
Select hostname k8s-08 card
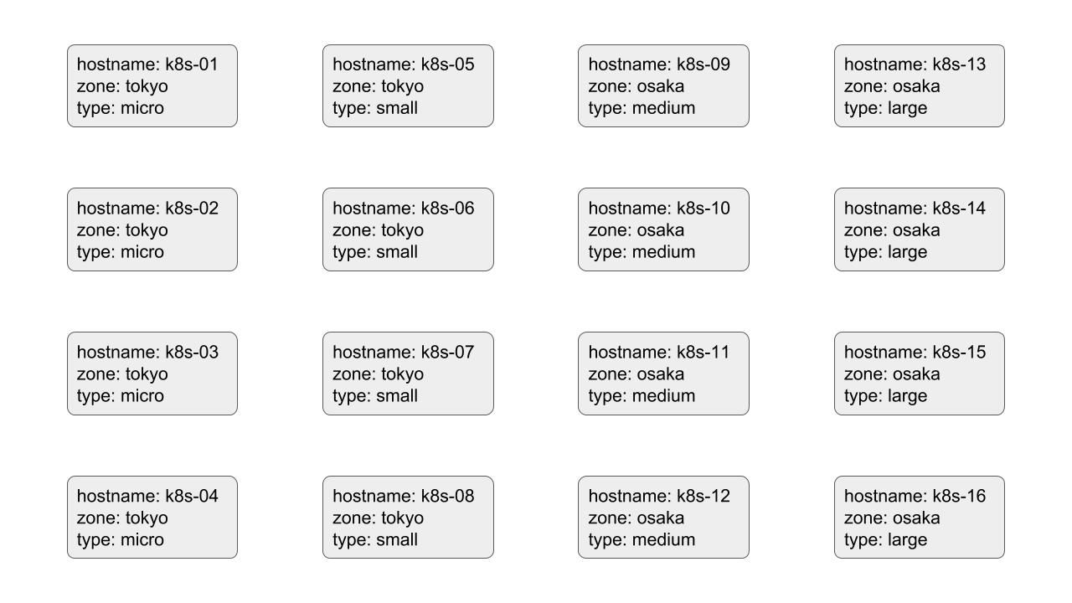[408, 518]
